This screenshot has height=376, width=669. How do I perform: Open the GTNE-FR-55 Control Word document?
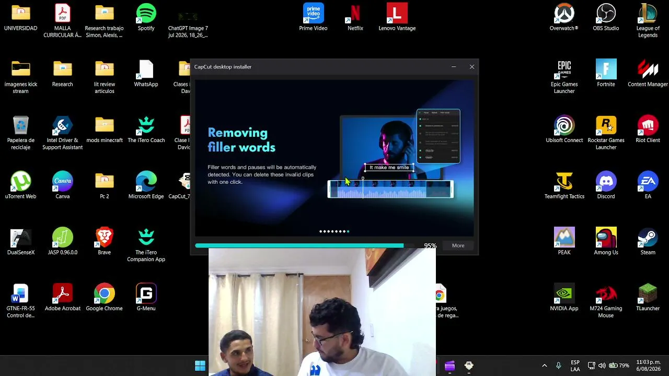21,301
